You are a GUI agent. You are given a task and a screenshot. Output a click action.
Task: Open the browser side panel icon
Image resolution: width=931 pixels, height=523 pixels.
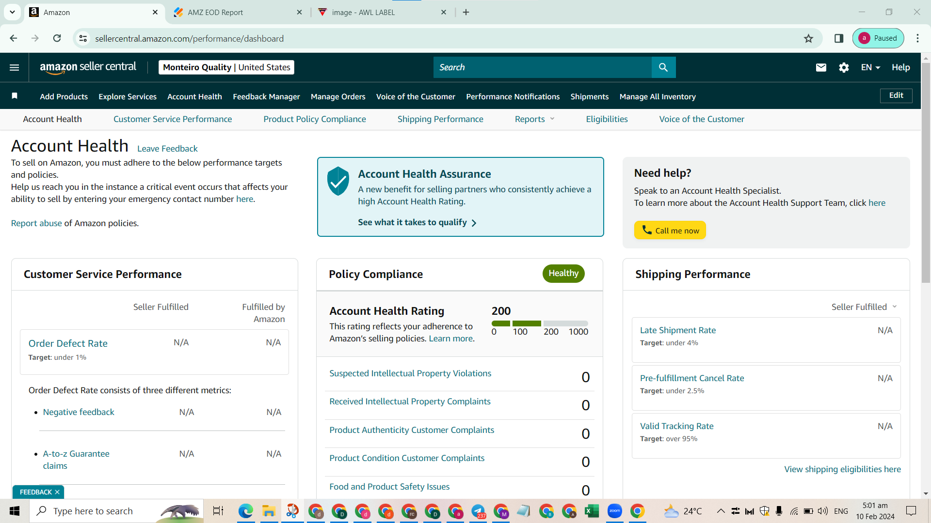coord(839,38)
